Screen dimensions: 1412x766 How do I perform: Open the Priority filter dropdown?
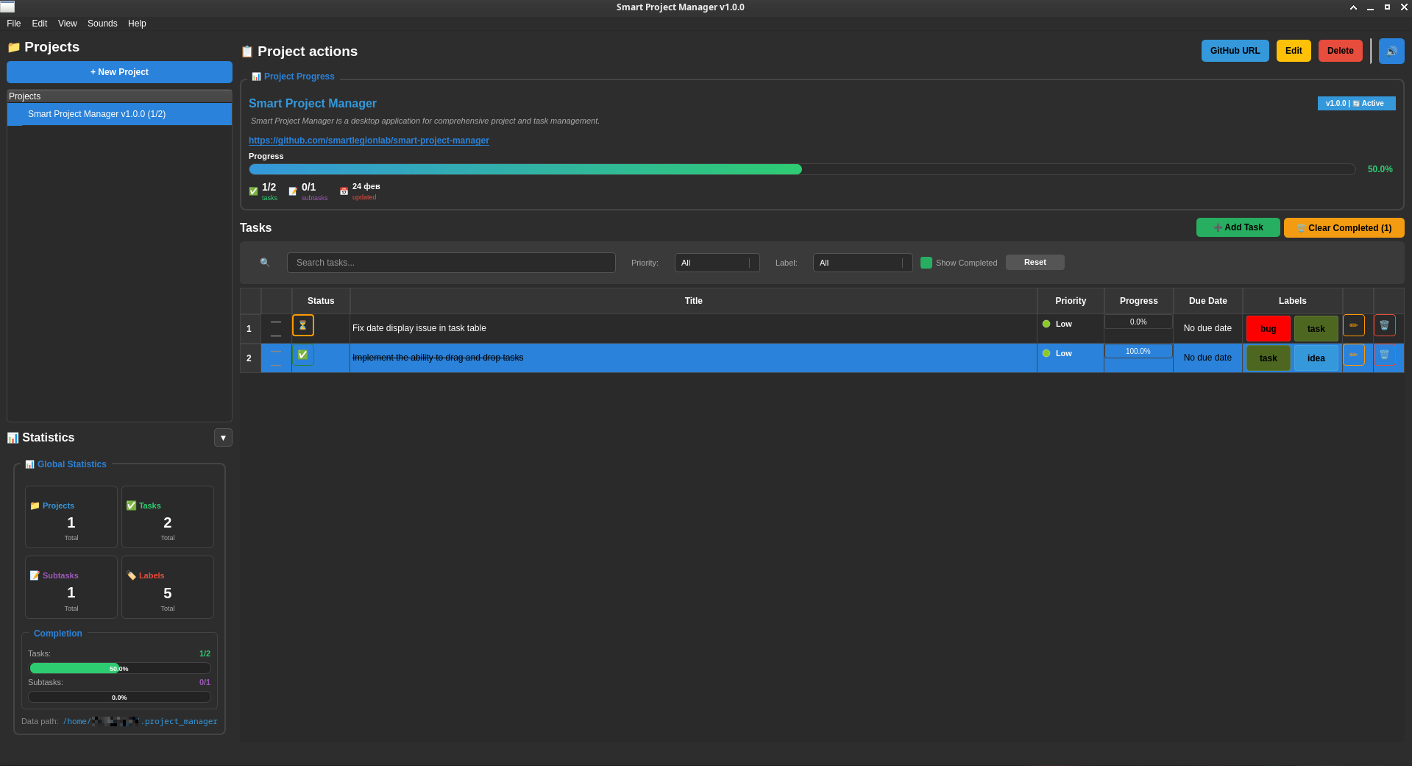(717, 263)
